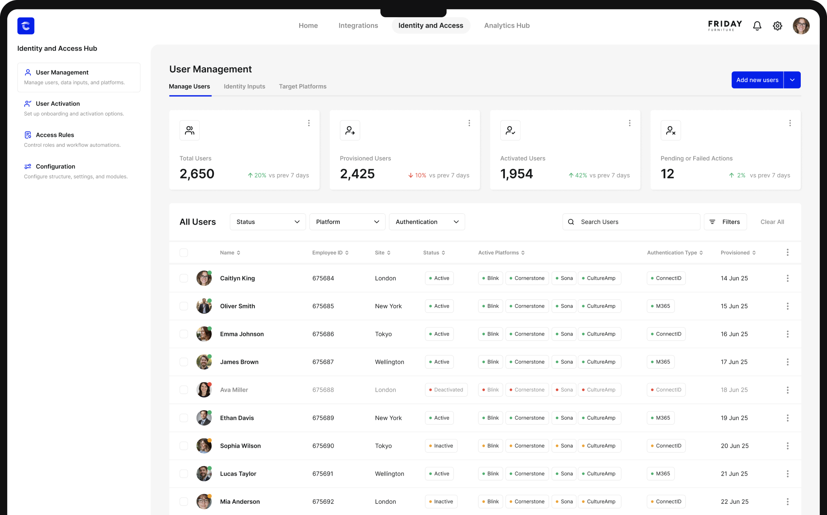Switch to Identity Inputs tab
The height and width of the screenshot is (515, 827).
point(245,87)
